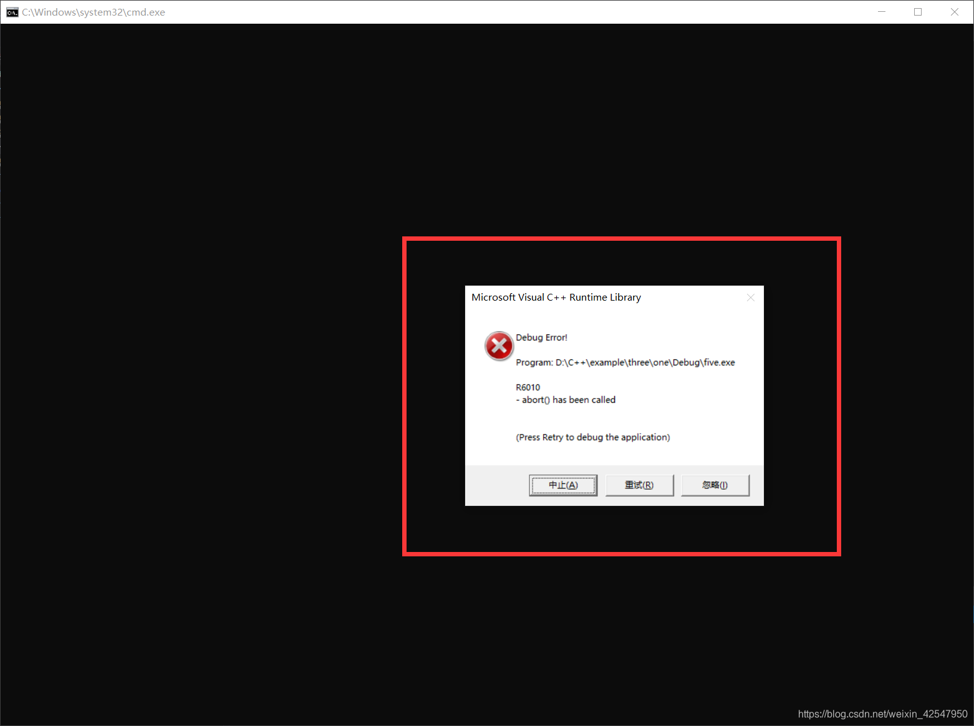Click the 中止(A) abort button
Screen dimensions: 974x726
pos(563,485)
